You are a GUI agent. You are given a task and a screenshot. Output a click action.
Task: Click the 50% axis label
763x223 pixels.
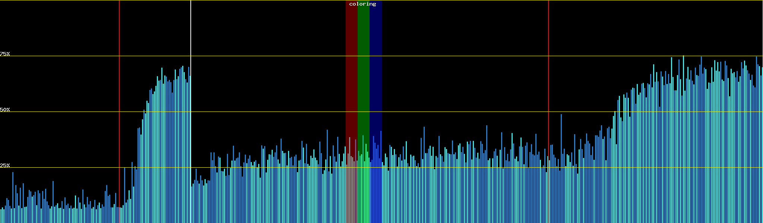click(5, 110)
